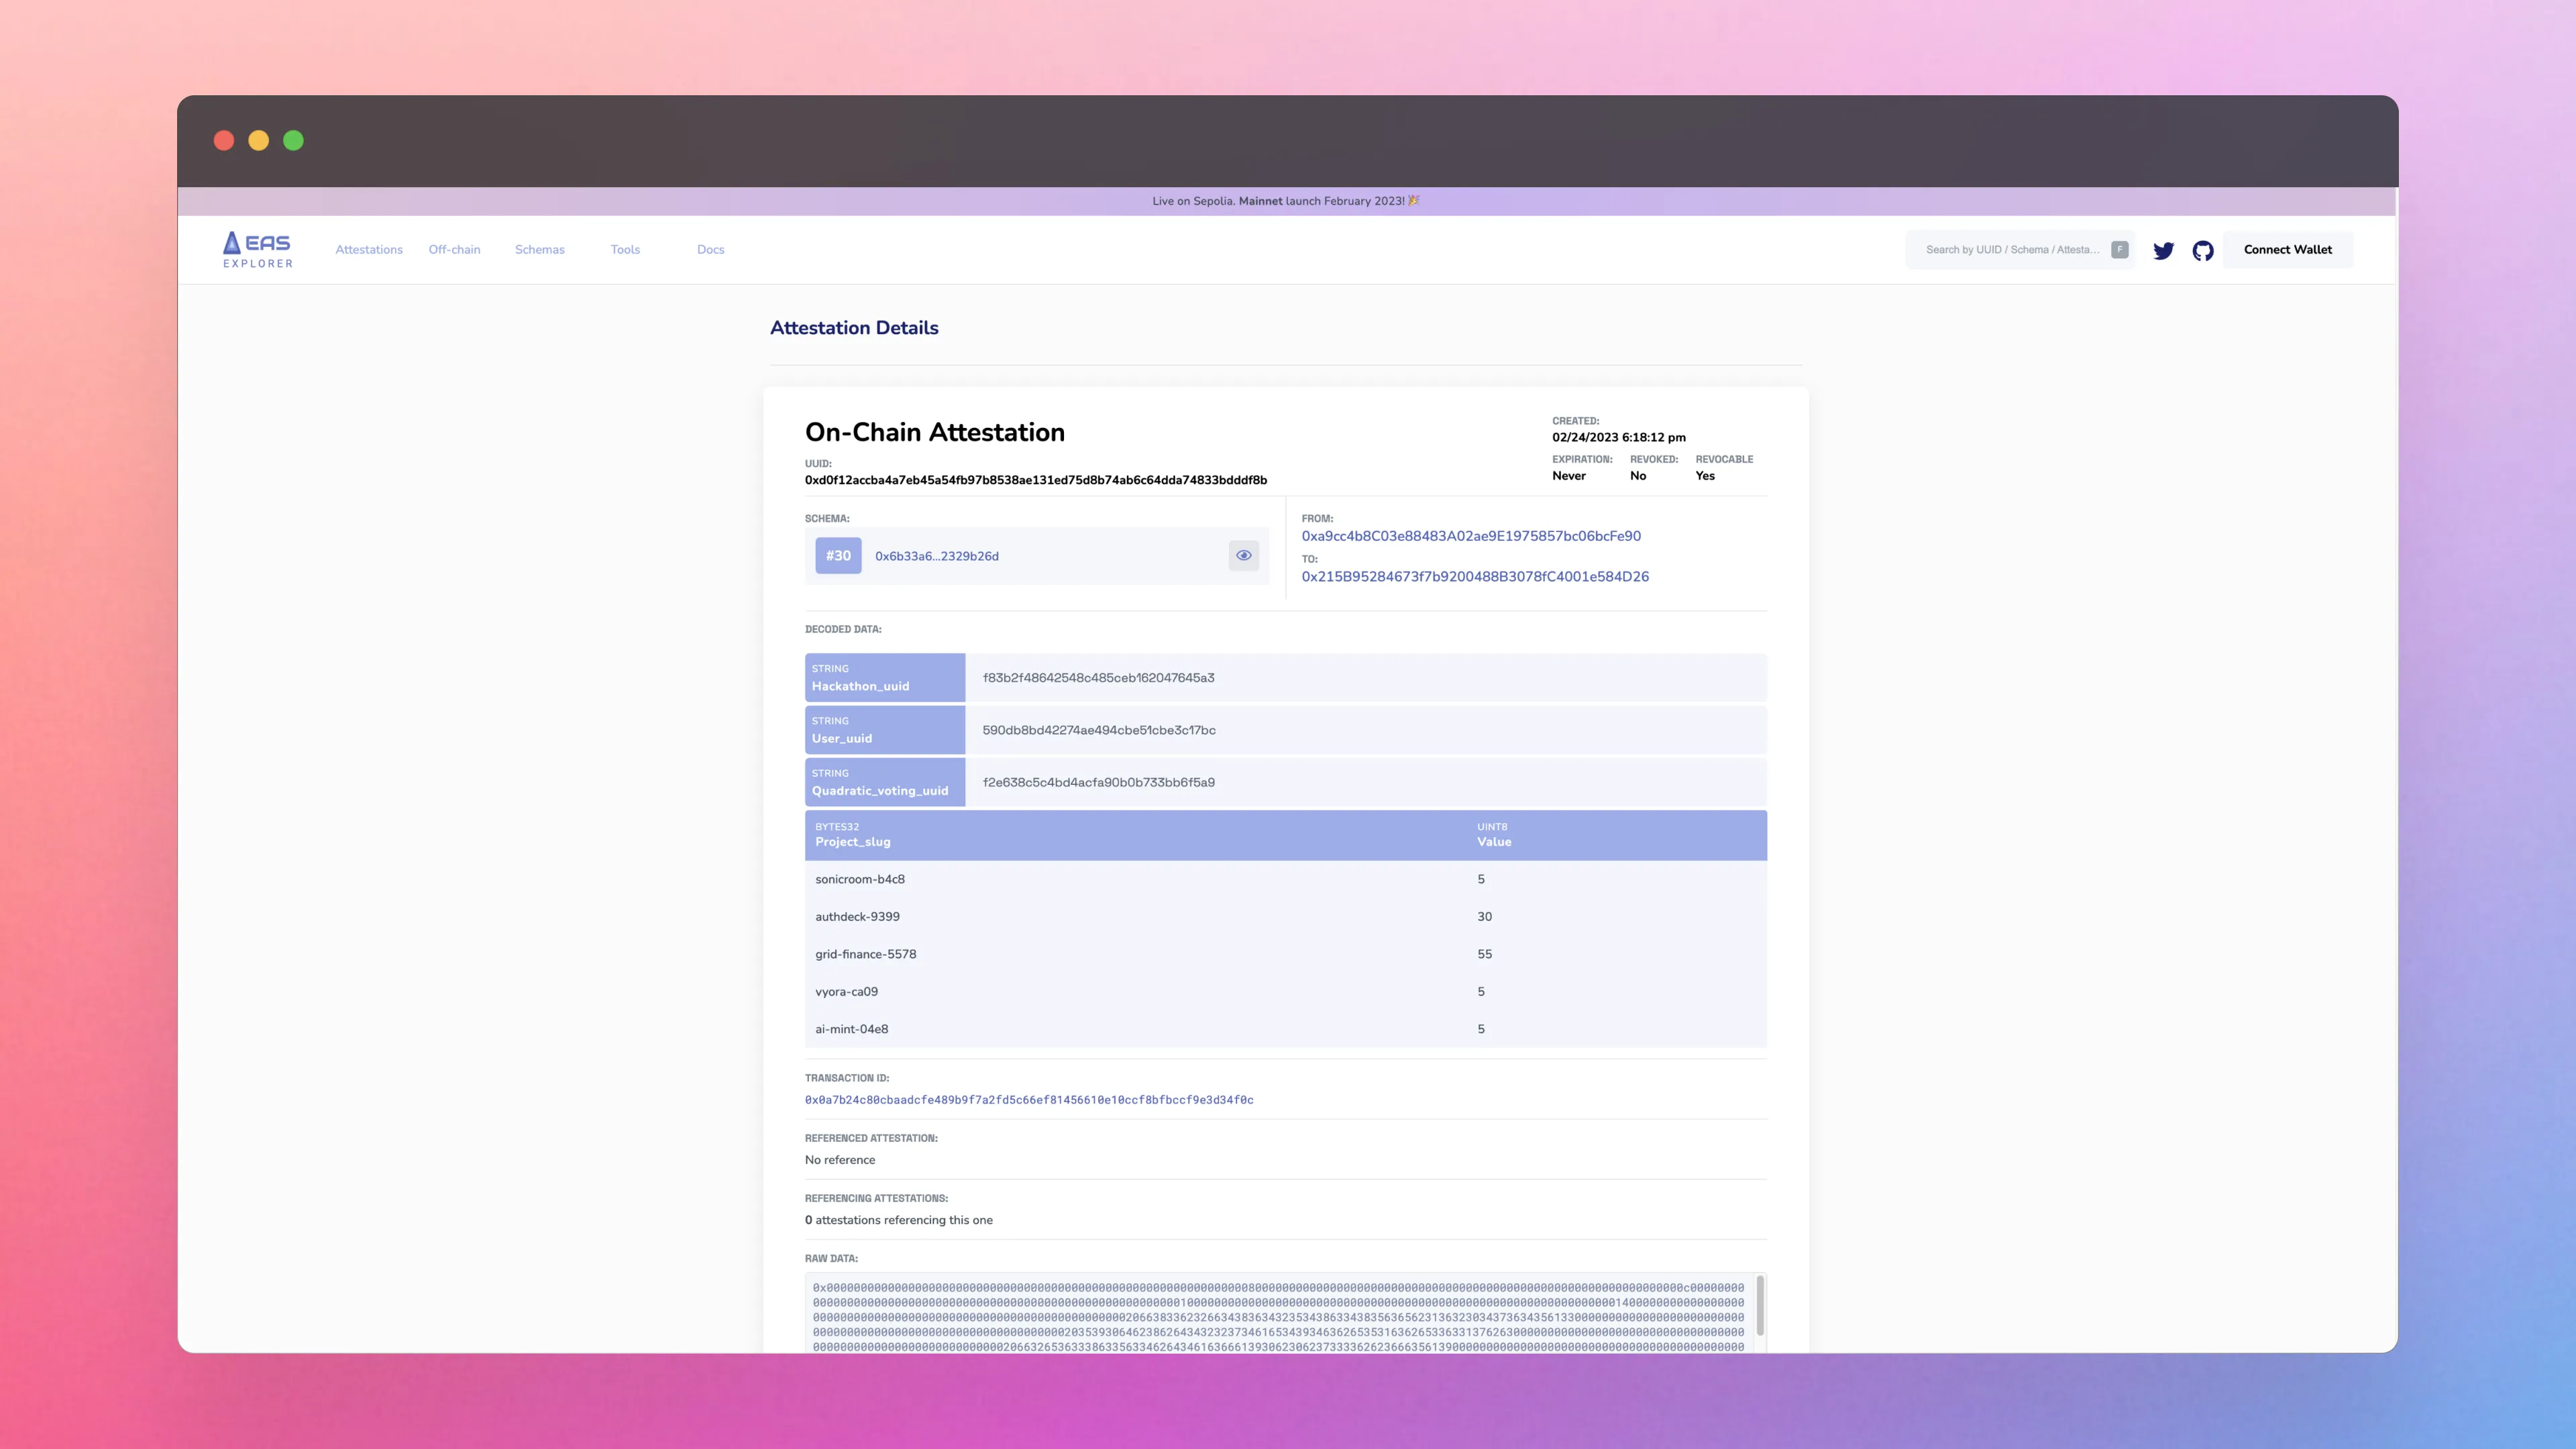This screenshot has width=2576, height=1449.
Task: Click the Attestation Details page title
Action: (x=853, y=328)
